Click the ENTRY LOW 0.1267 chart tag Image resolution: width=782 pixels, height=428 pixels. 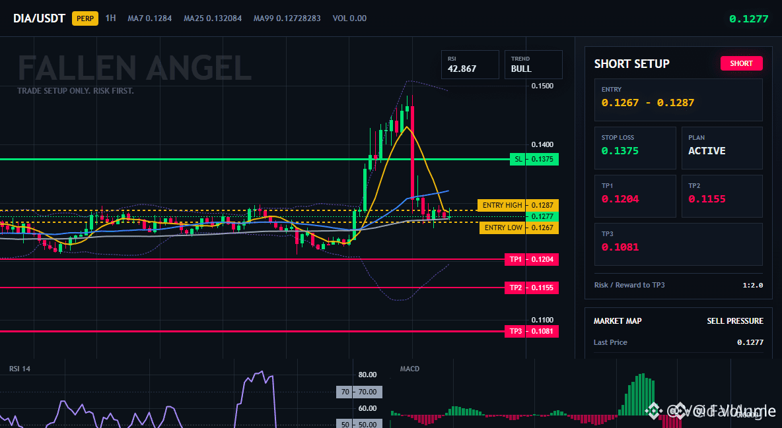[x=518, y=228]
